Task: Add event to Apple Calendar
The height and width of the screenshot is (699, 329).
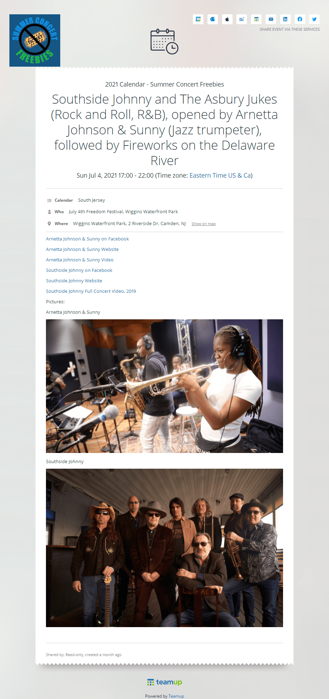Action: (x=227, y=19)
